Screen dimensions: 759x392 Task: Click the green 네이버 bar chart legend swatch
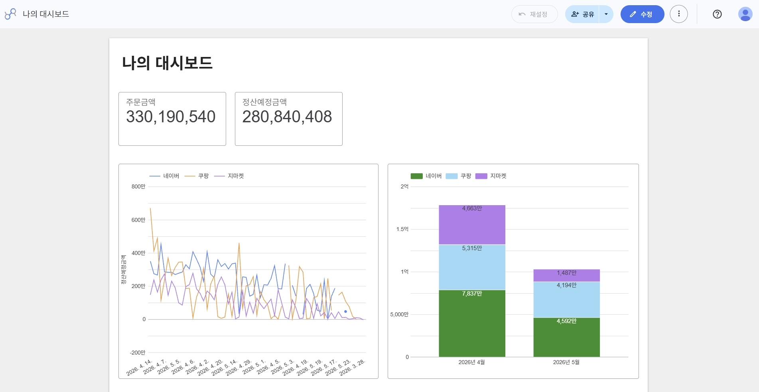point(416,176)
